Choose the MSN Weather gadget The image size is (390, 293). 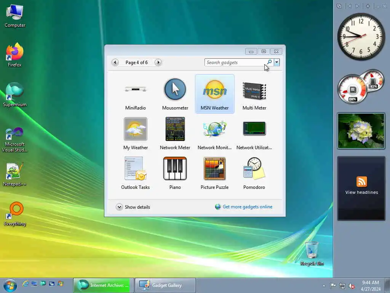(x=215, y=94)
